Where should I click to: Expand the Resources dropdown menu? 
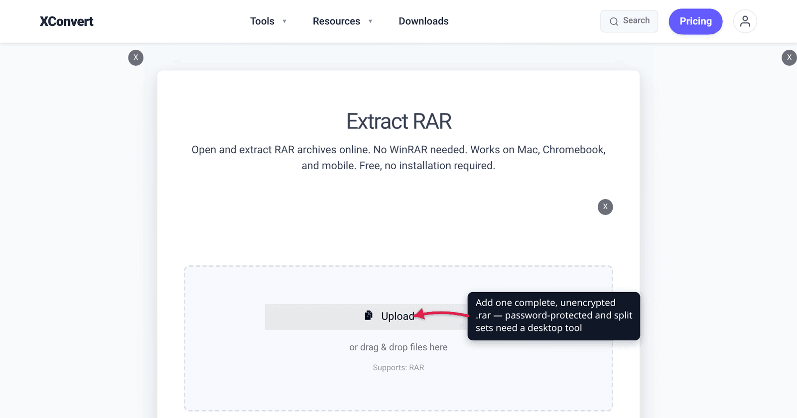[x=342, y=21]
